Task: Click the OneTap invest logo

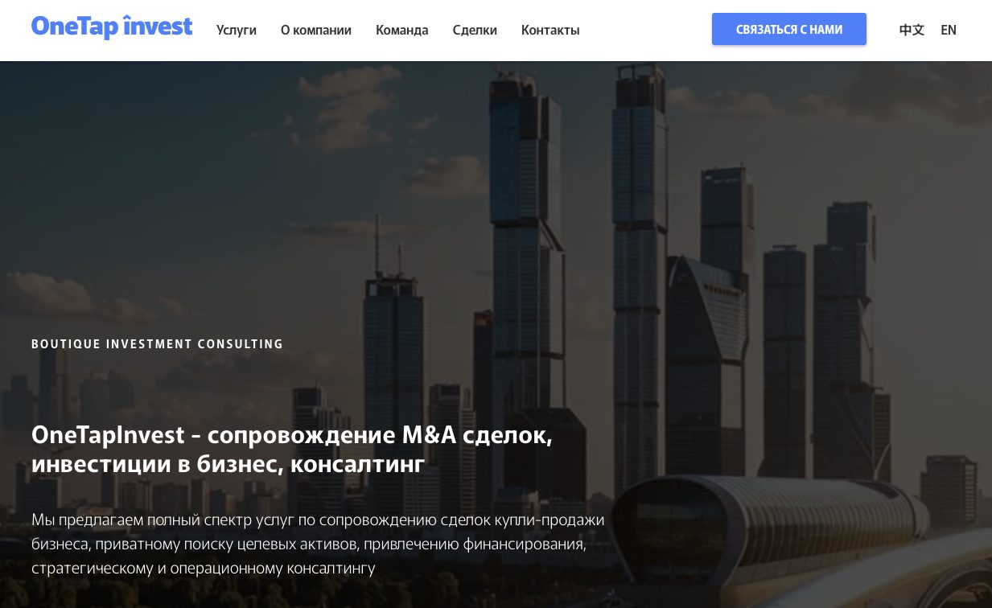Action: pyautogui.click(x=112, y=27)
